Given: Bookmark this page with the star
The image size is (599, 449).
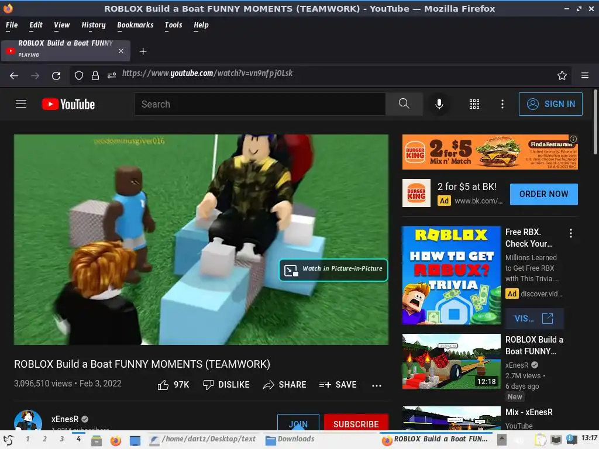Looking at the screenshot, I should (562, 75).
